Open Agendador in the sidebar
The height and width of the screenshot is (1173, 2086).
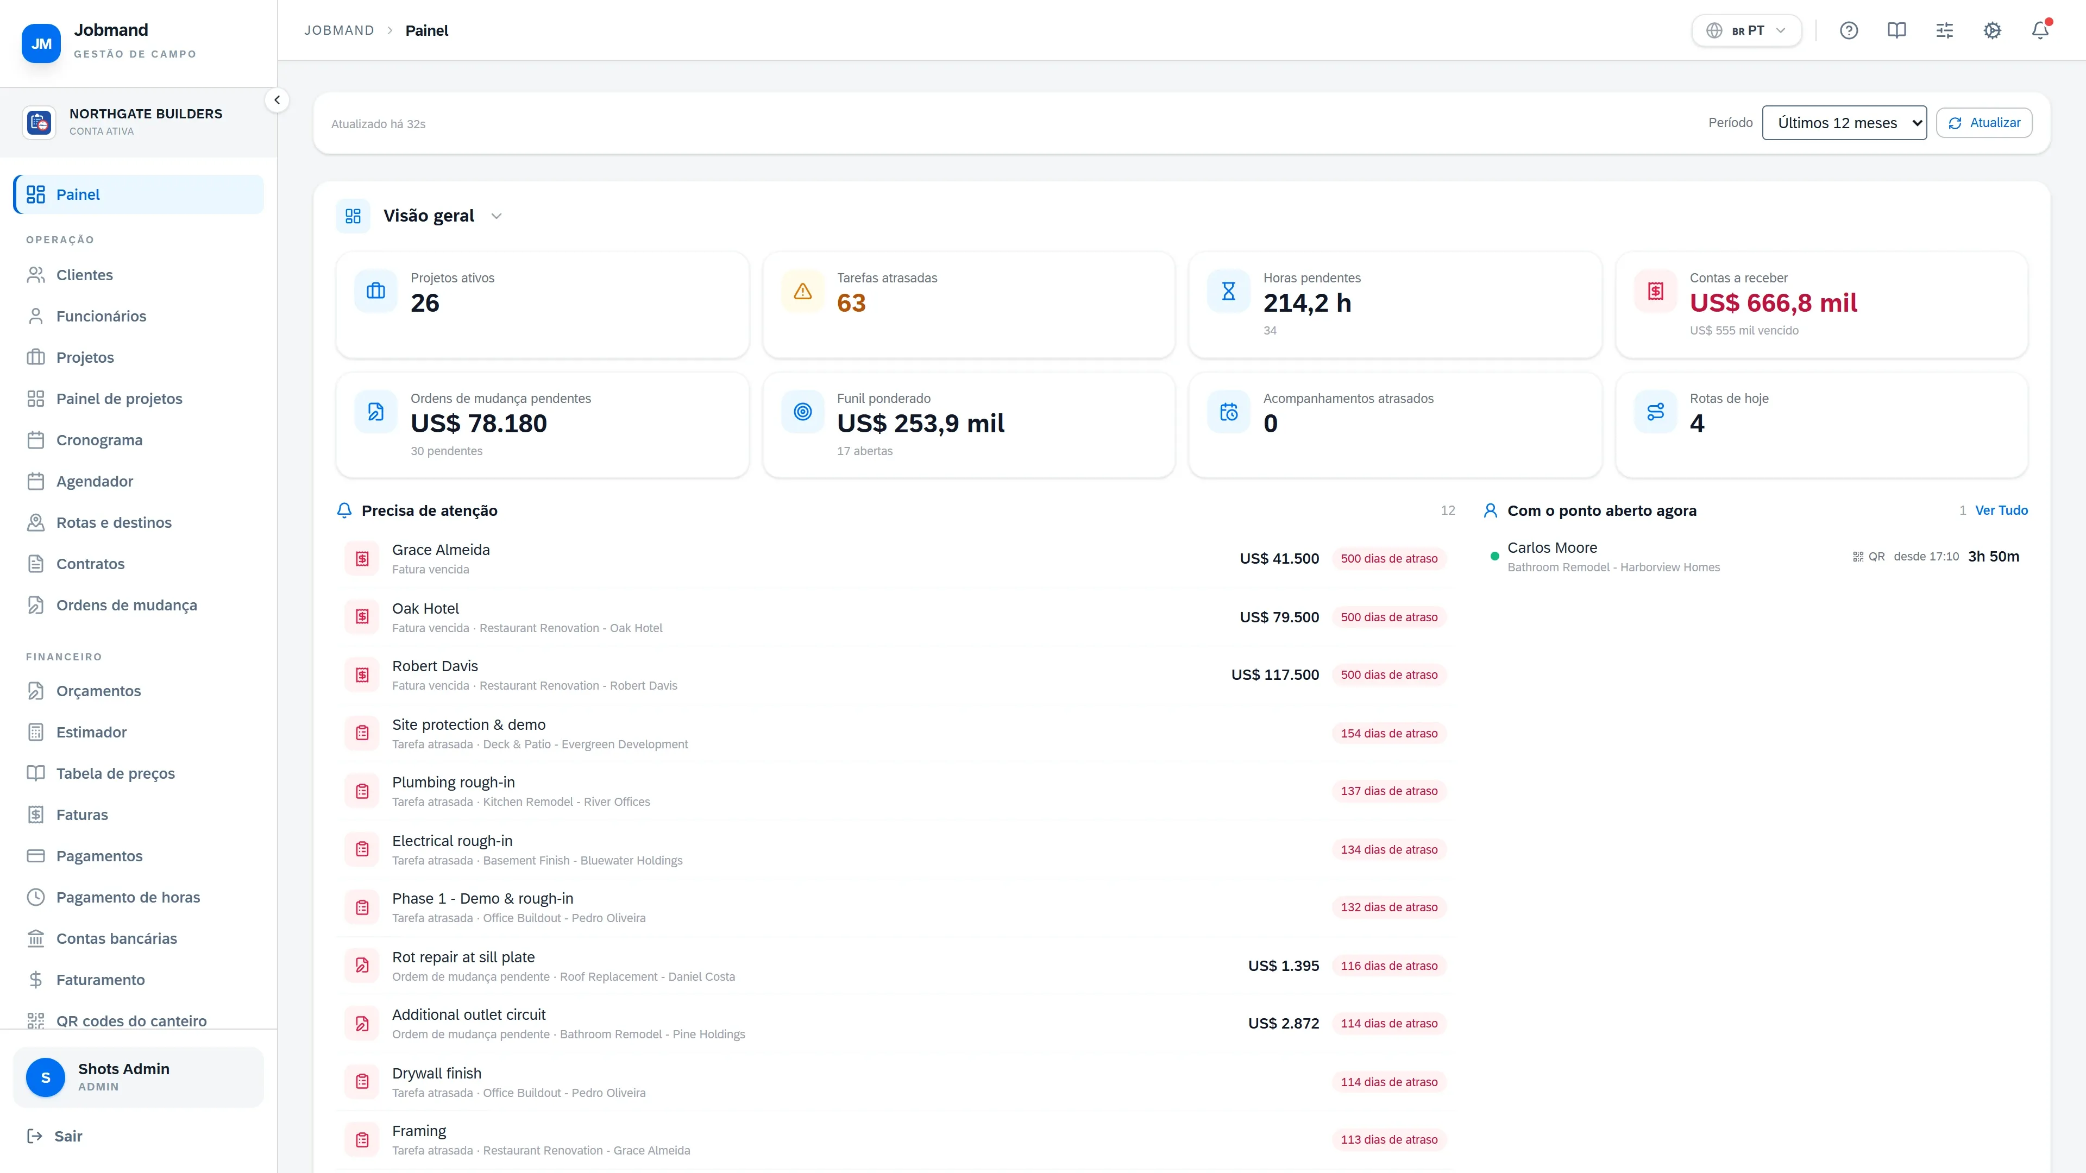pos(139,482)
